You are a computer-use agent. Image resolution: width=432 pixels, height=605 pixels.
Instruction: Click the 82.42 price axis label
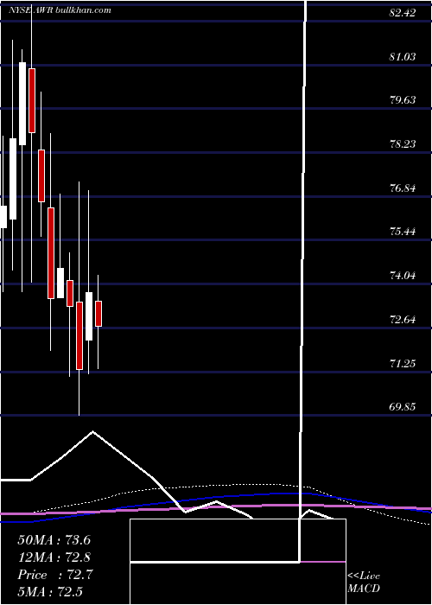[403, 13]
